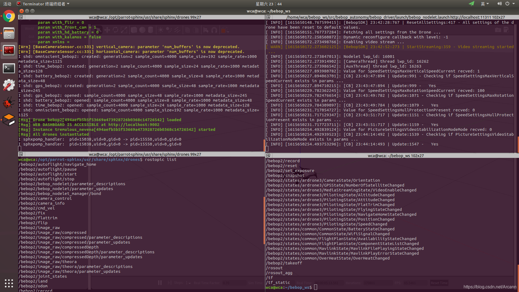Open the 英 input method dropdown
The image size is (519, 292).
click(x=485, y=4)
